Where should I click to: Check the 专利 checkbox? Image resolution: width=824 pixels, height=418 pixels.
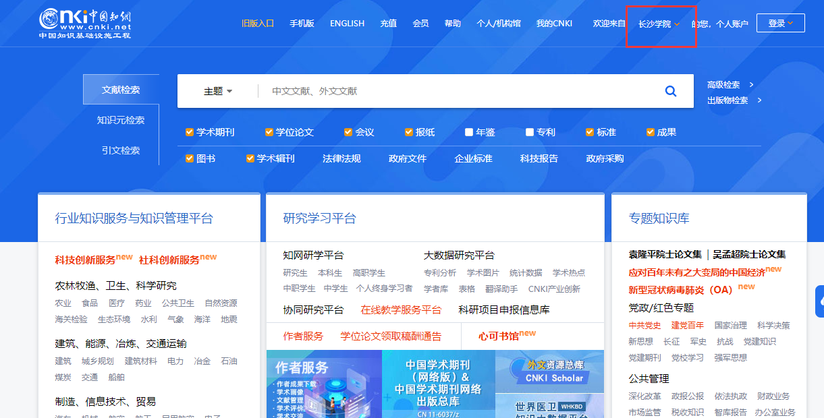[530, 132]
